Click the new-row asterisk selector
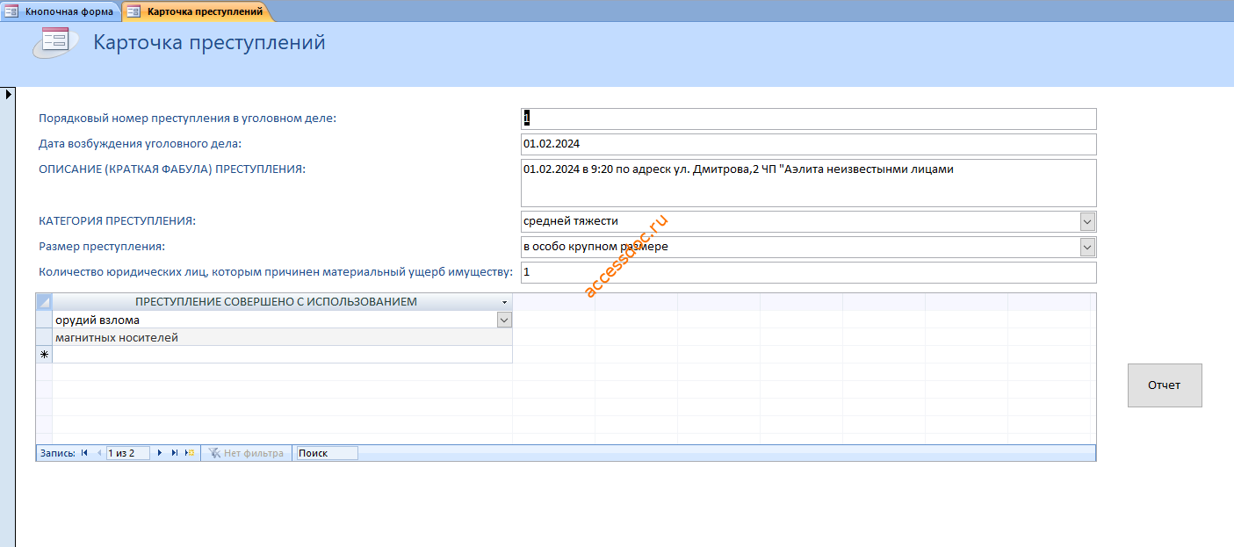 [44, 355]
